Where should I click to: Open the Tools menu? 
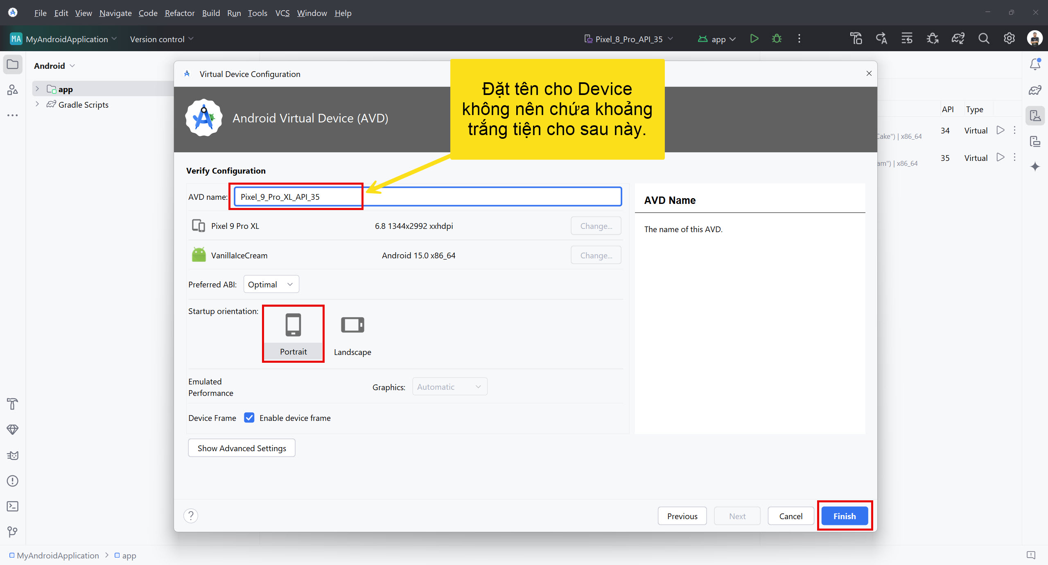coord(257,13)
